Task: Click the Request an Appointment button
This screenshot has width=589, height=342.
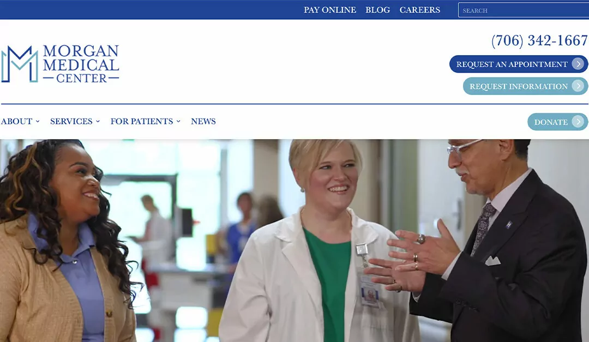Action: pos(519,64)
